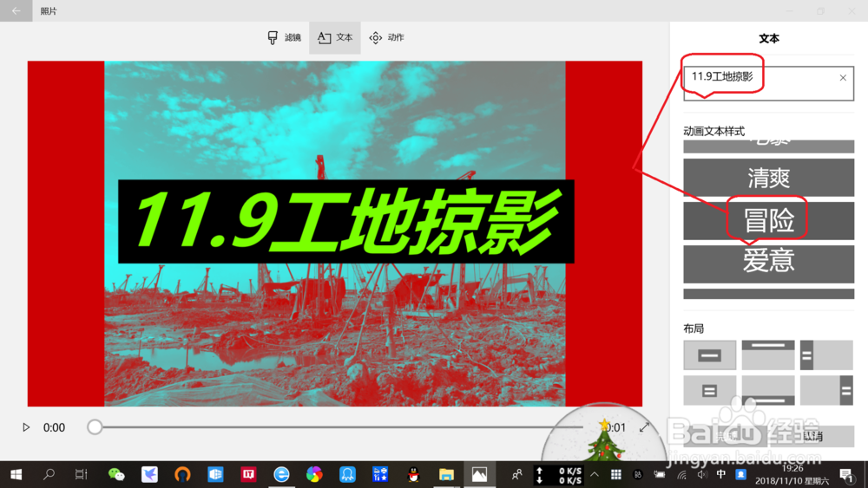Screen dimensions: 868x488
Task: Clear the text field with the X icon
Action: 843,78
